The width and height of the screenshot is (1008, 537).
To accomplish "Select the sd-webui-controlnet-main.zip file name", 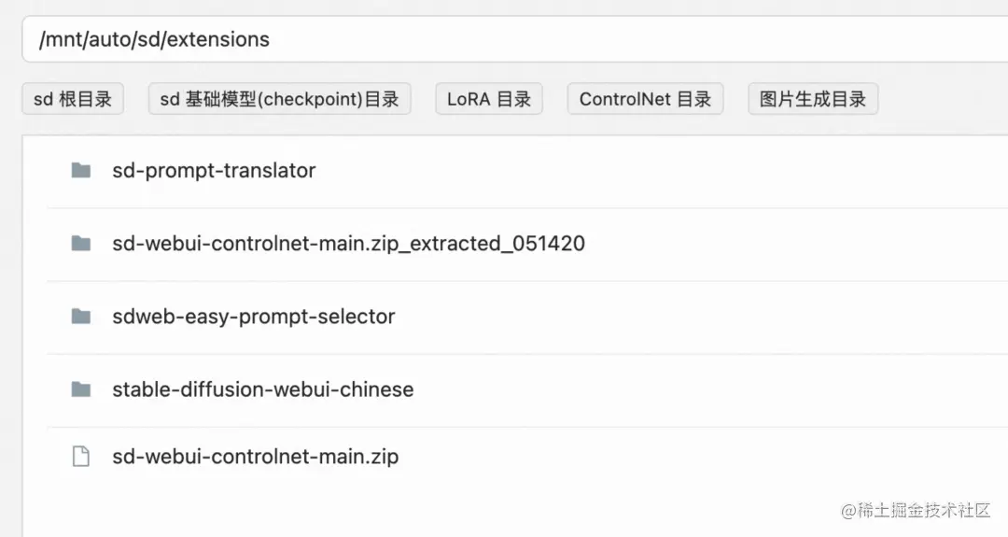I will (255, 456).
